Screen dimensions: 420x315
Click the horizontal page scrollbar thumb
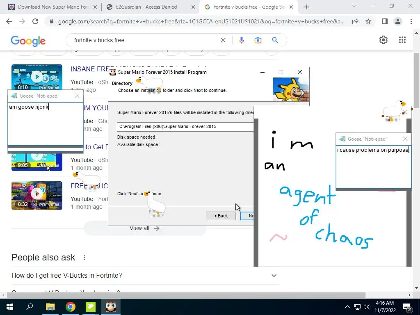[x=186, y=295]
